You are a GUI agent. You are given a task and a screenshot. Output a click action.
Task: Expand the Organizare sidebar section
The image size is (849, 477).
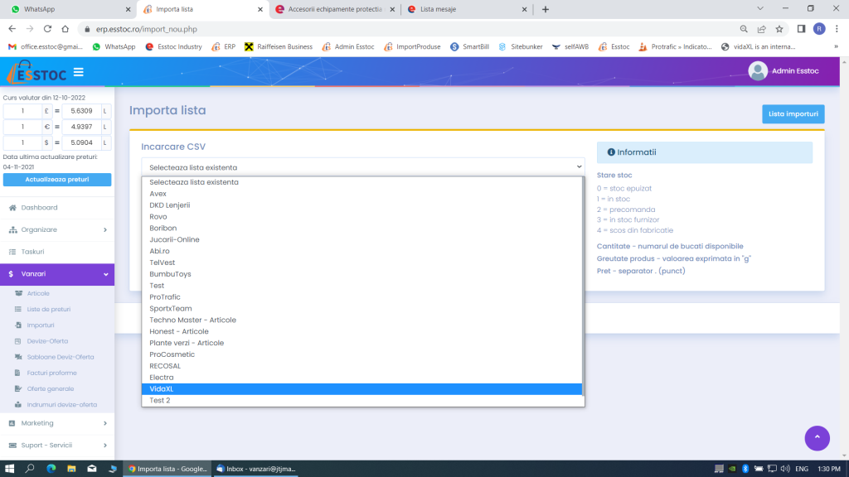coord(57,230)
